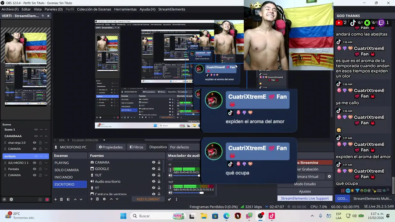Mute the YUT channel speaker icon in mixer

pos(170,193)
